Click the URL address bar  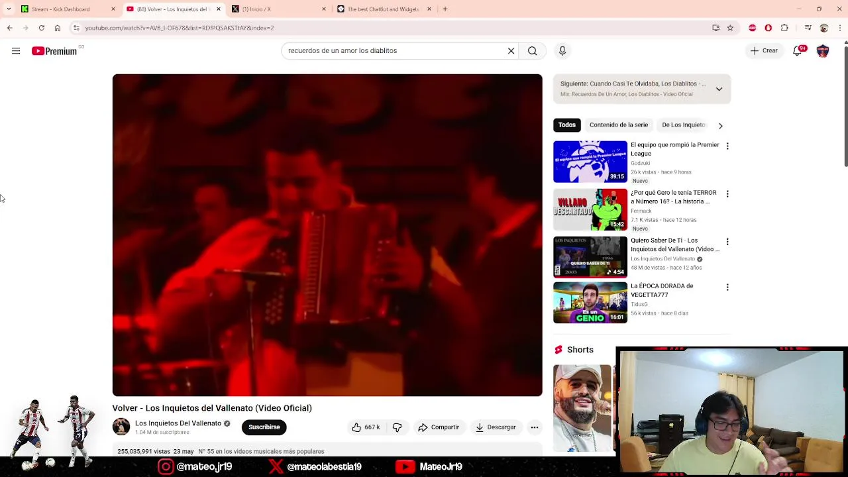point(391,28)
